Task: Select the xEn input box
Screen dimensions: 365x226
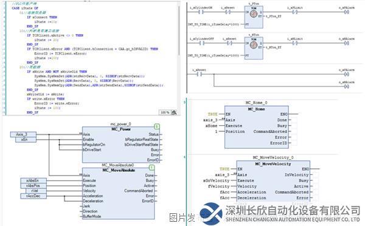Action: click(x=26, y=140)
